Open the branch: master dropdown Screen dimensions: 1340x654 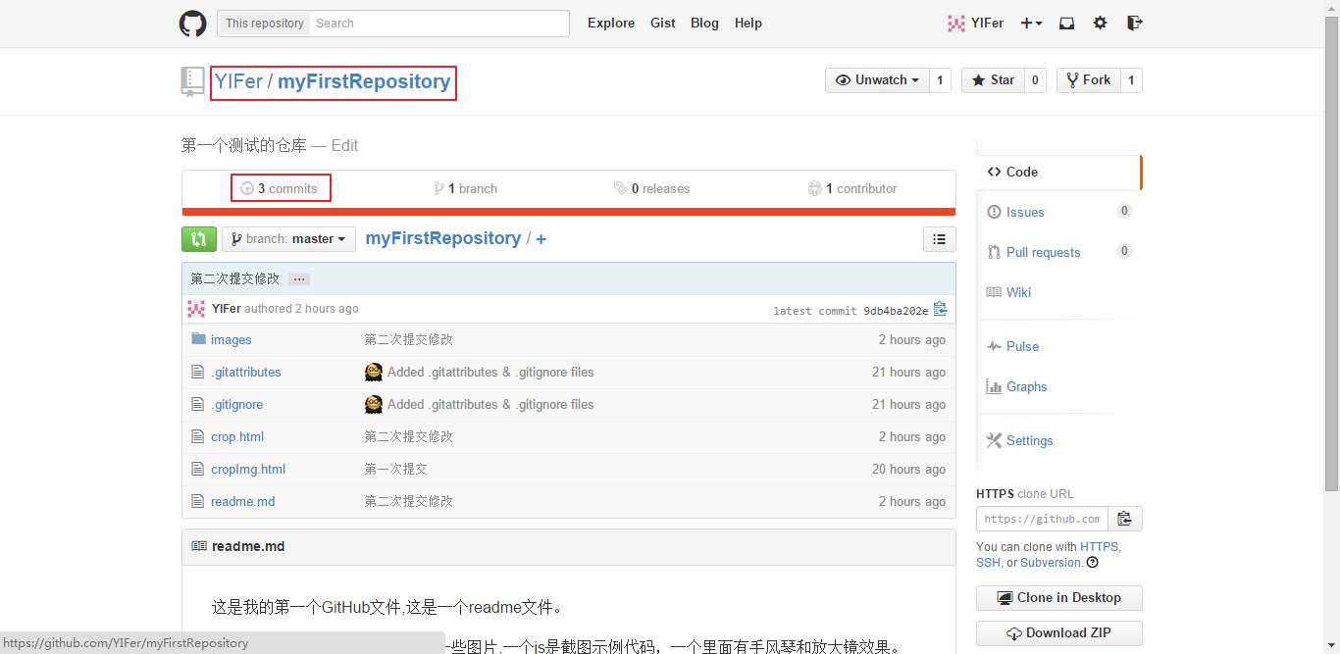(288, 239)
